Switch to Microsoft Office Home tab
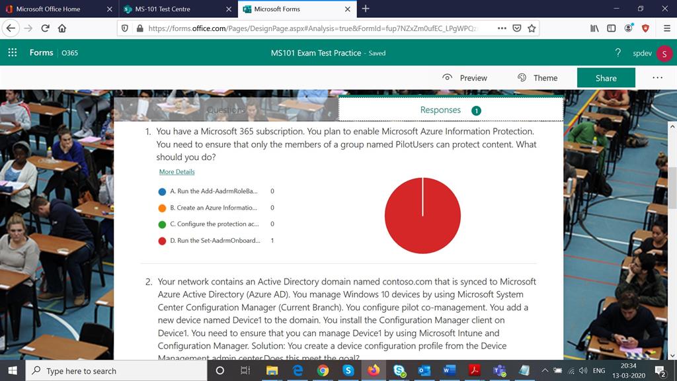This screenshot has height=381, width=677. [49, 9]
